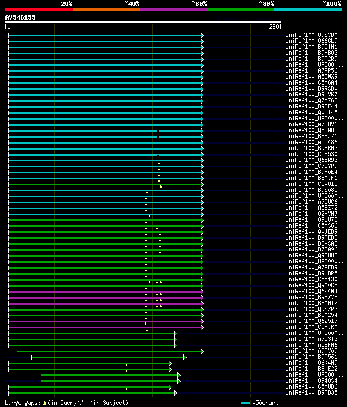Select UniRef100_Q6K4N9 label
Viewport: 347px width, 407px height.
(311, 363)
